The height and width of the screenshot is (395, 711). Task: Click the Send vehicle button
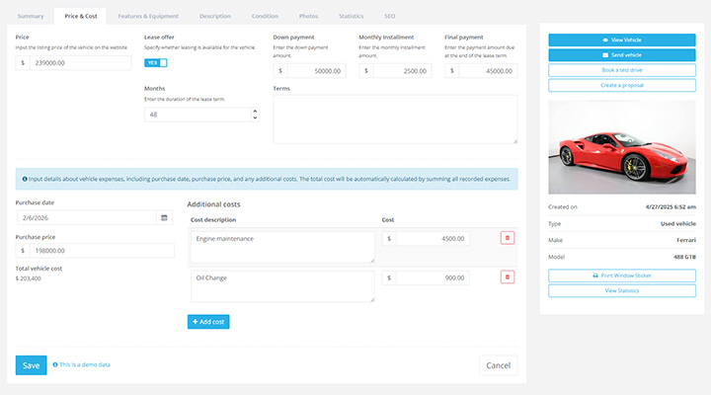coord(622,55)
